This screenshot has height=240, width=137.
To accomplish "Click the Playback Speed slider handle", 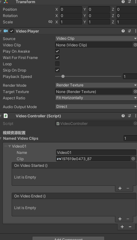I will 63,76.
